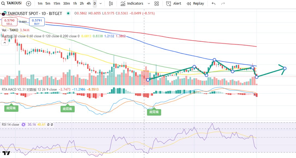Switch chart to 1m timeframe

point(40,3)
